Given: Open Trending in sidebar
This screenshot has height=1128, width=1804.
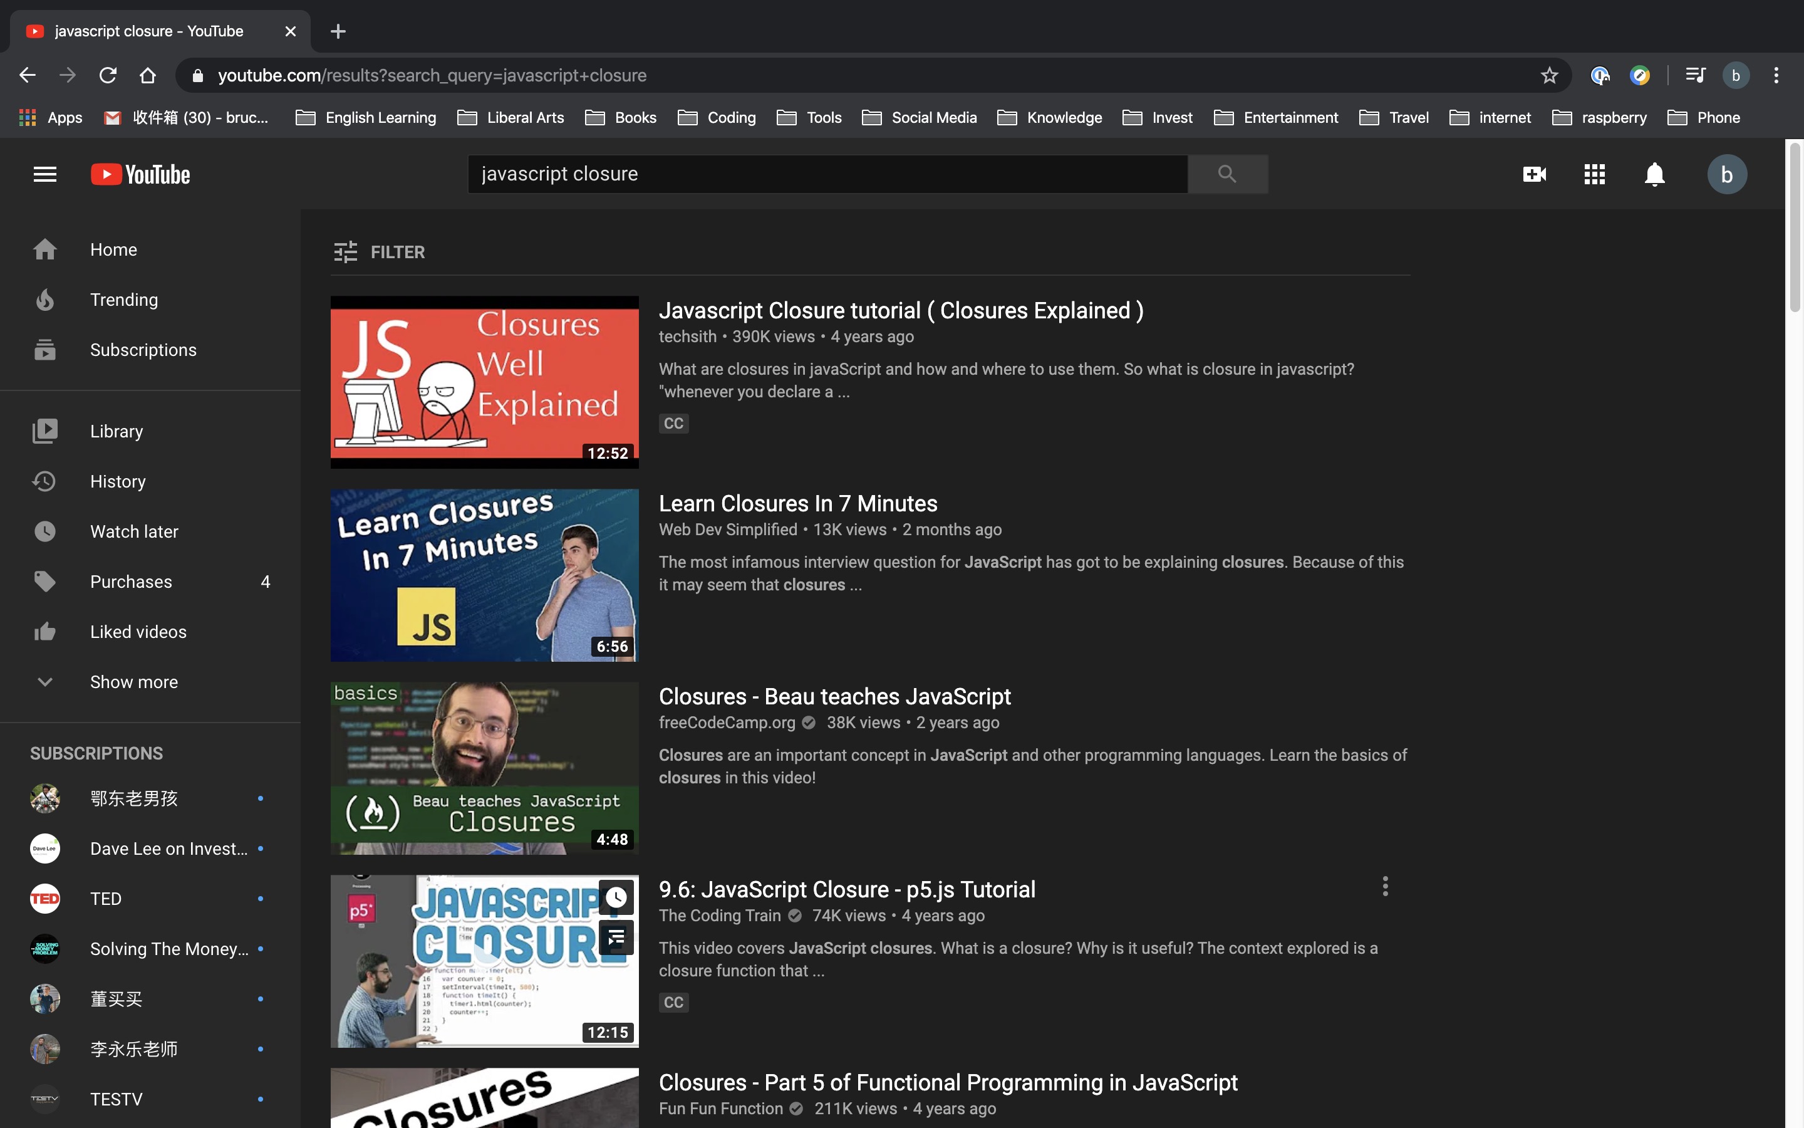Looking at the screenshot, I should point(150,300).
